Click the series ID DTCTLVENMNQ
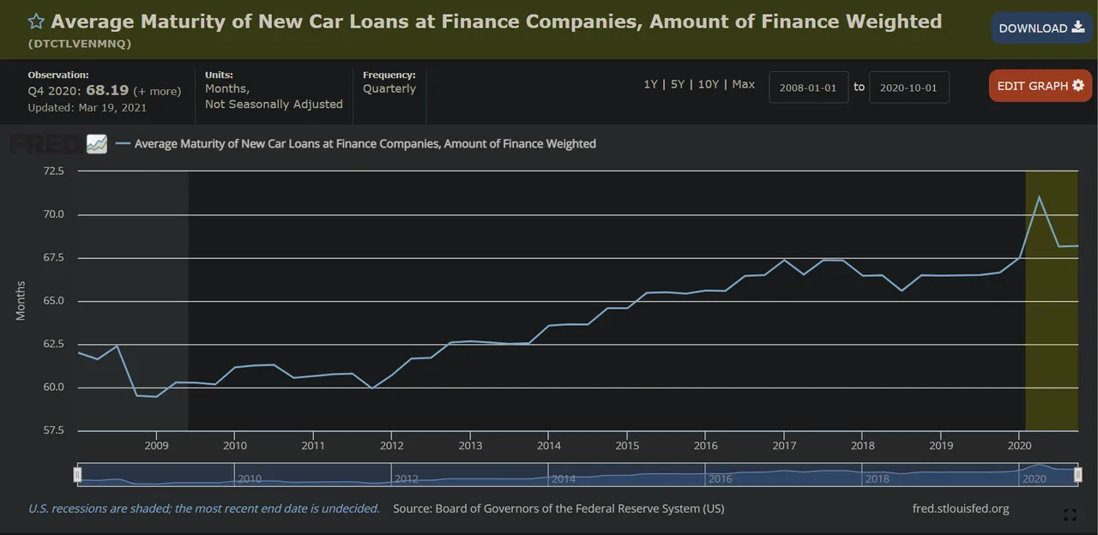Viewport: 1098px width, 535px height. point(80,44)
